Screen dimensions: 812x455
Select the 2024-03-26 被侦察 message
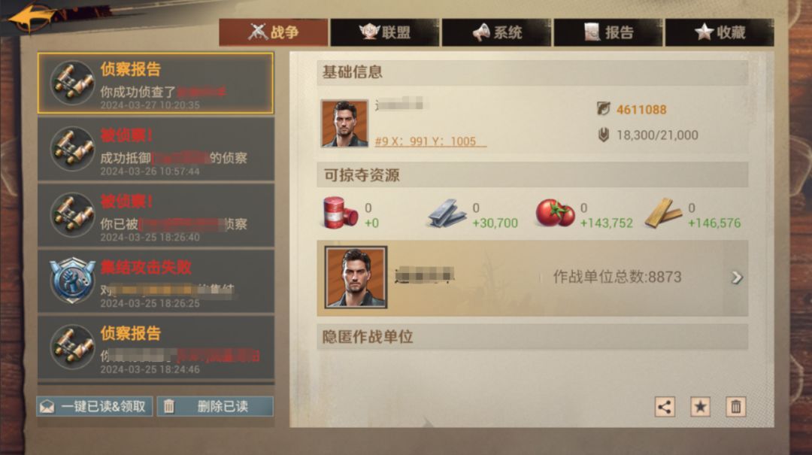156,149
